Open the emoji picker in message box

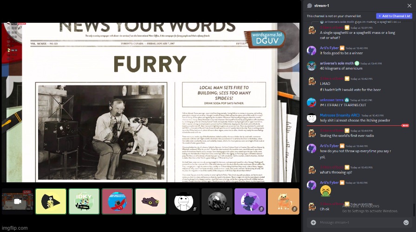pyautogui.click(x=406, y=222)
